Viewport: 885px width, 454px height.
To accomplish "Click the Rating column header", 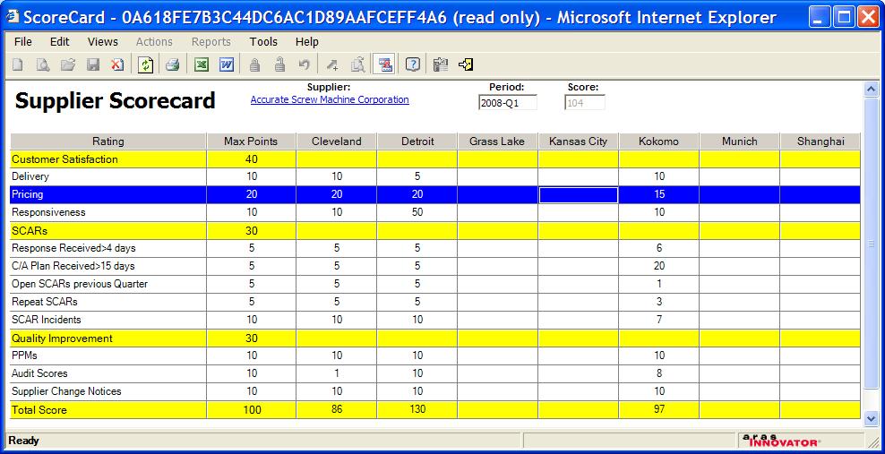I will click(x=108, y=141).
